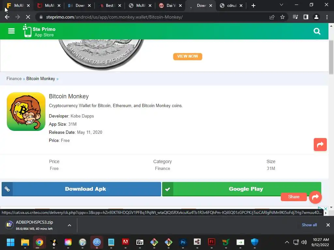Click VIEW NOW on the ad
This screenshot has height=250, width=334.
coord(188,56)
